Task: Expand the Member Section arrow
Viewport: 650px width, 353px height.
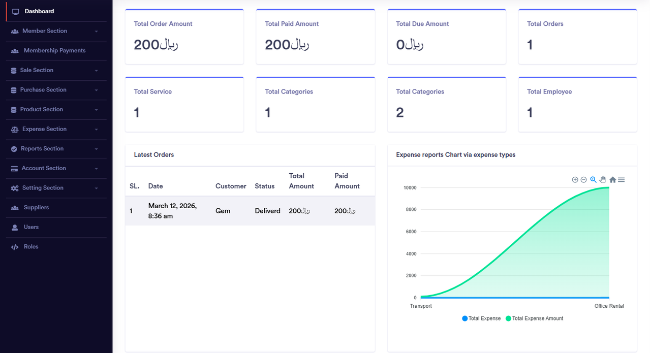Action: (x=96, y=31)
